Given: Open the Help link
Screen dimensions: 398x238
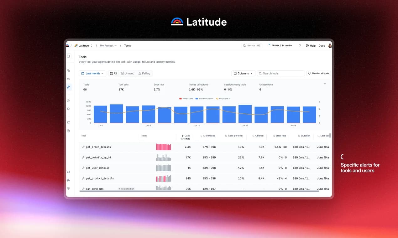Looking at the screenshot, I should tap(311, 45).
